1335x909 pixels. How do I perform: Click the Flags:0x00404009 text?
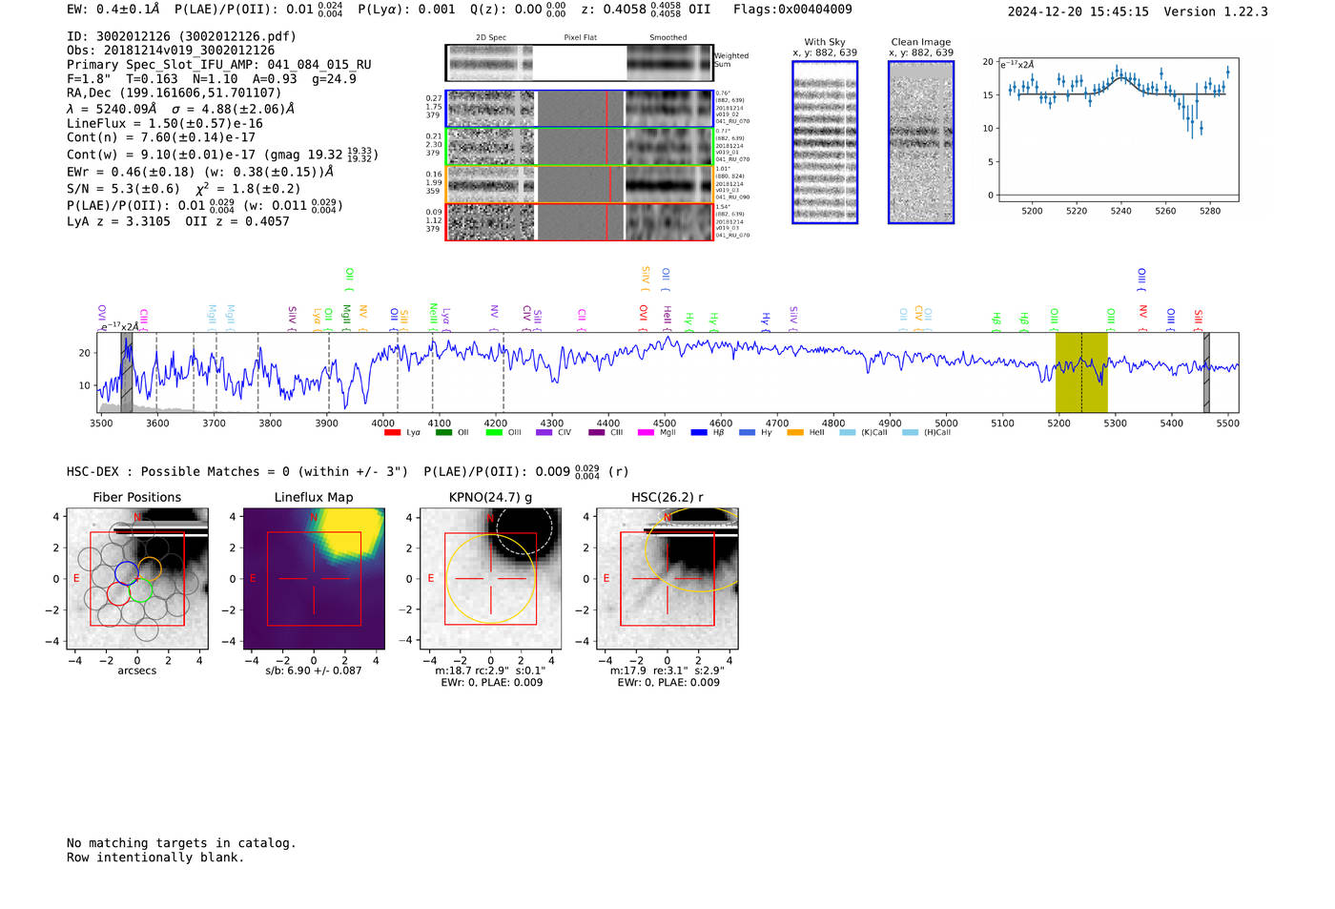pos(792,10)
